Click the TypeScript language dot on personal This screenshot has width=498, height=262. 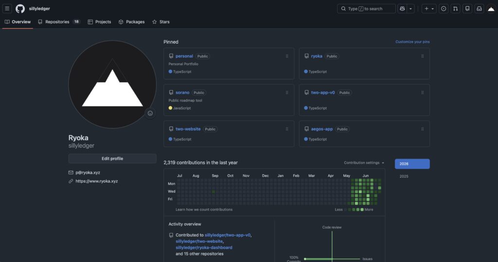point(170,72)
